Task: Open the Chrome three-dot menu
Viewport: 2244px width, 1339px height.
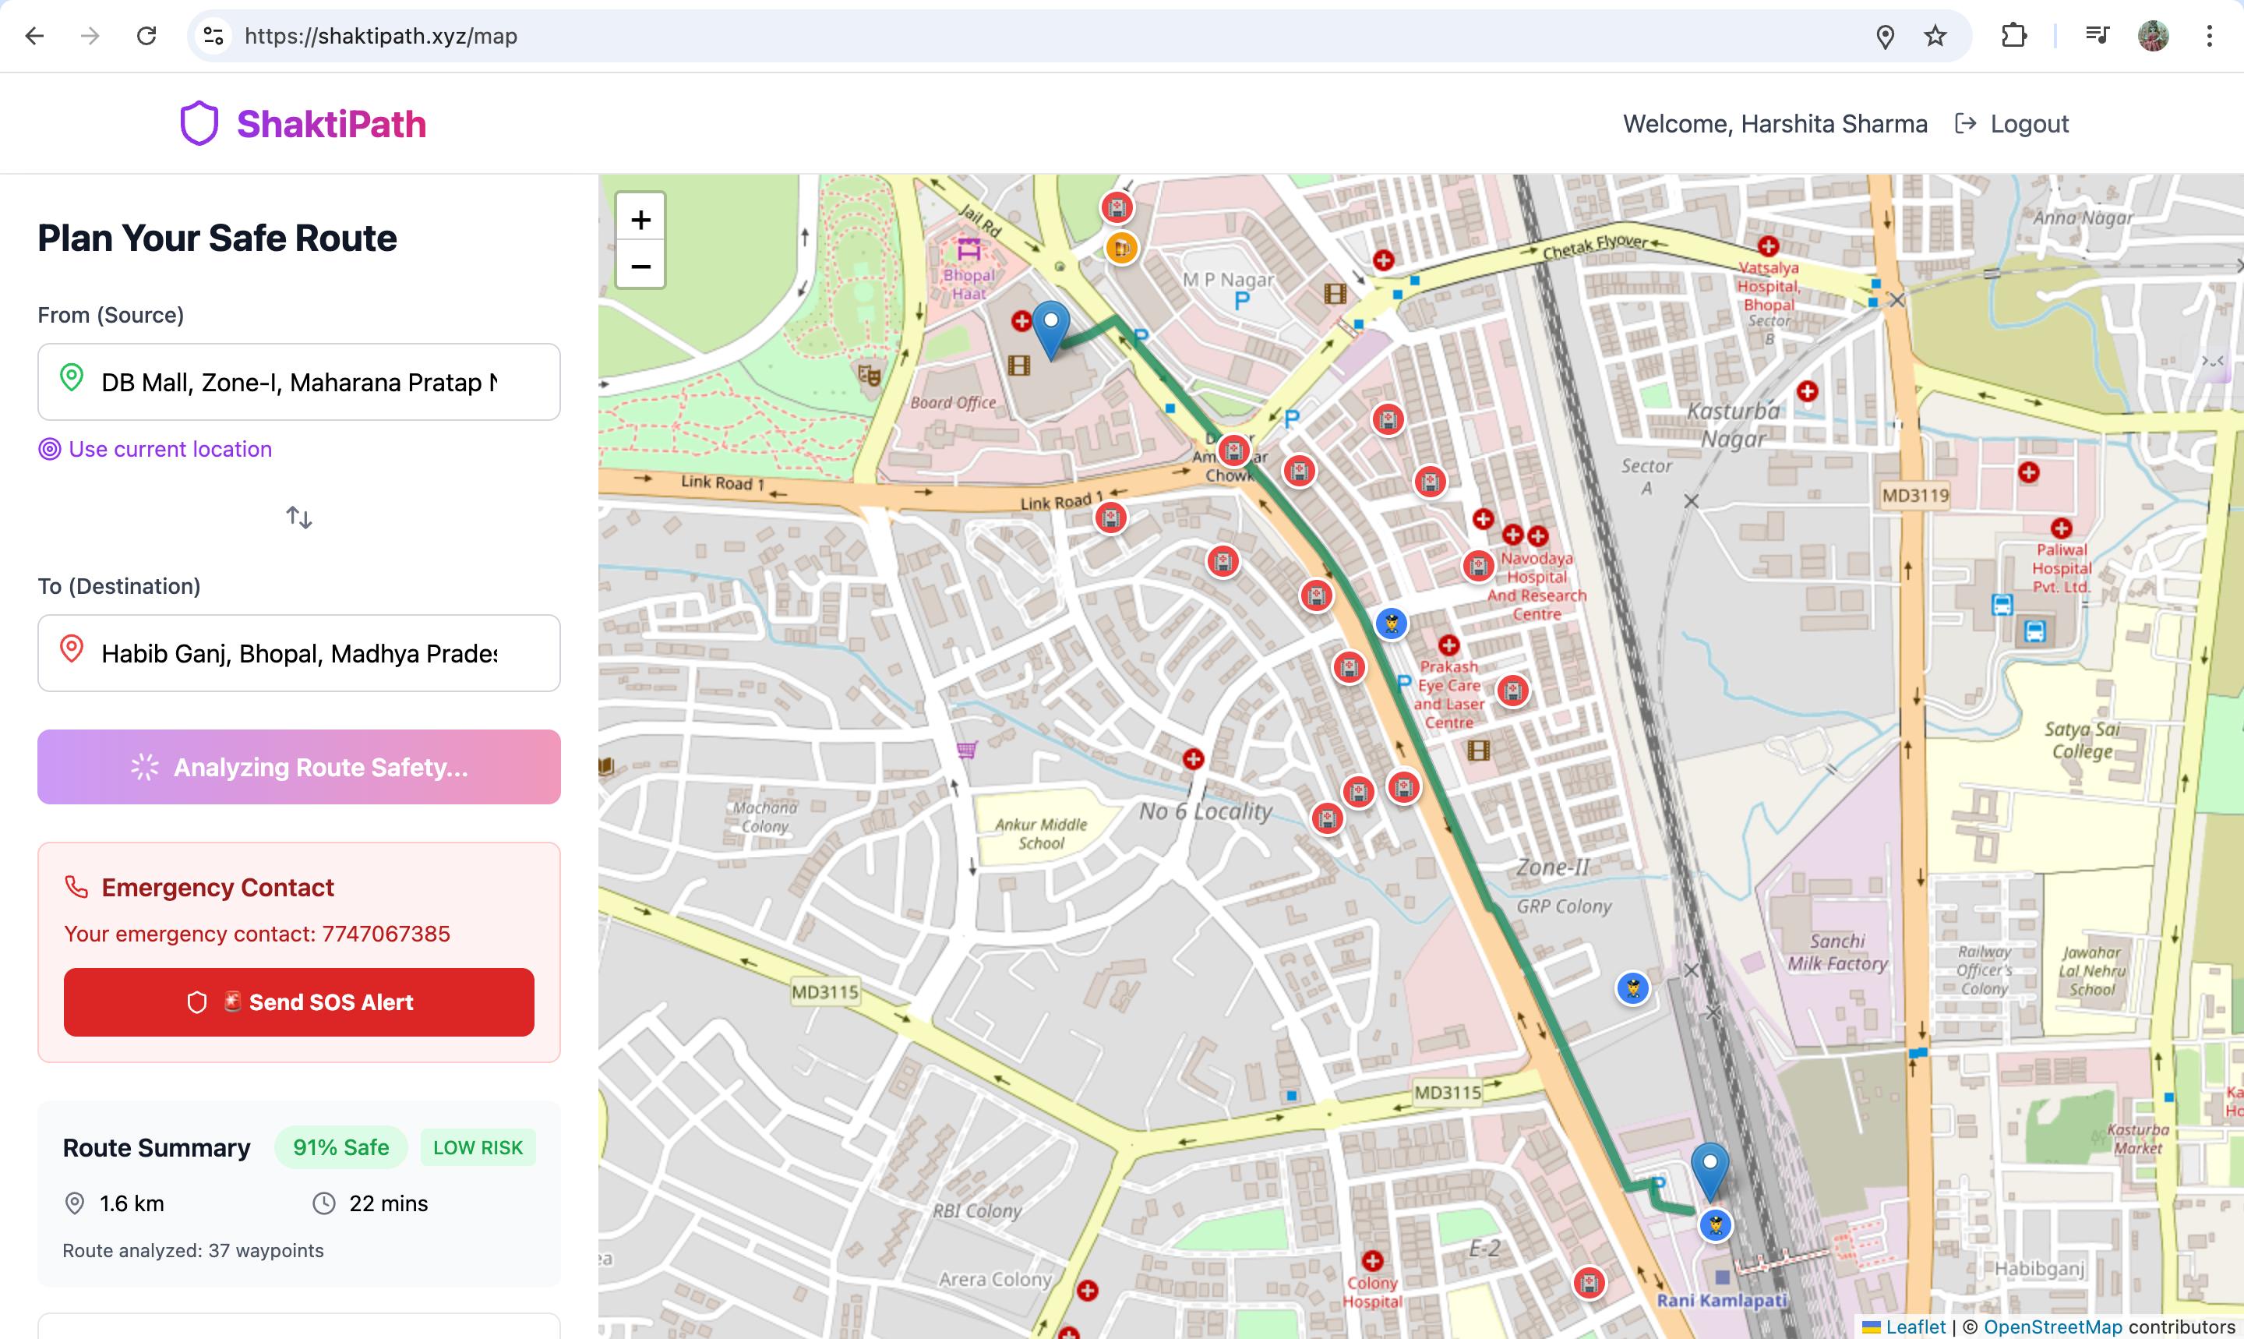Action: pos(2209,36)
